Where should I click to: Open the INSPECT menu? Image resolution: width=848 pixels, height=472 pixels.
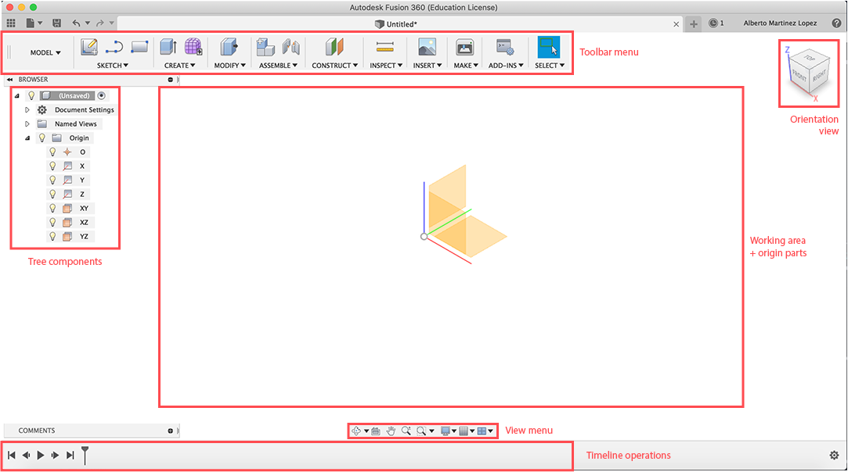coord(386,66)
